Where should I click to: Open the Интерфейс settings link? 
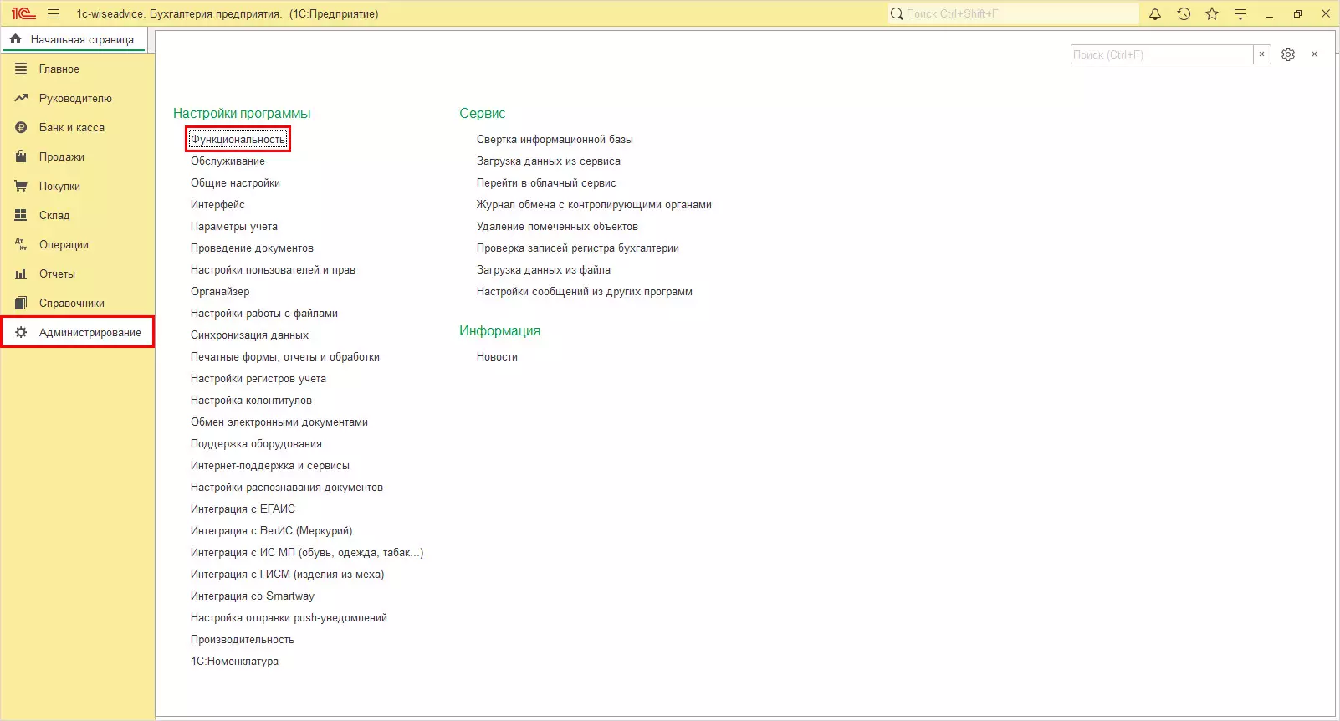pyautogui.click(x=217, y=204)
